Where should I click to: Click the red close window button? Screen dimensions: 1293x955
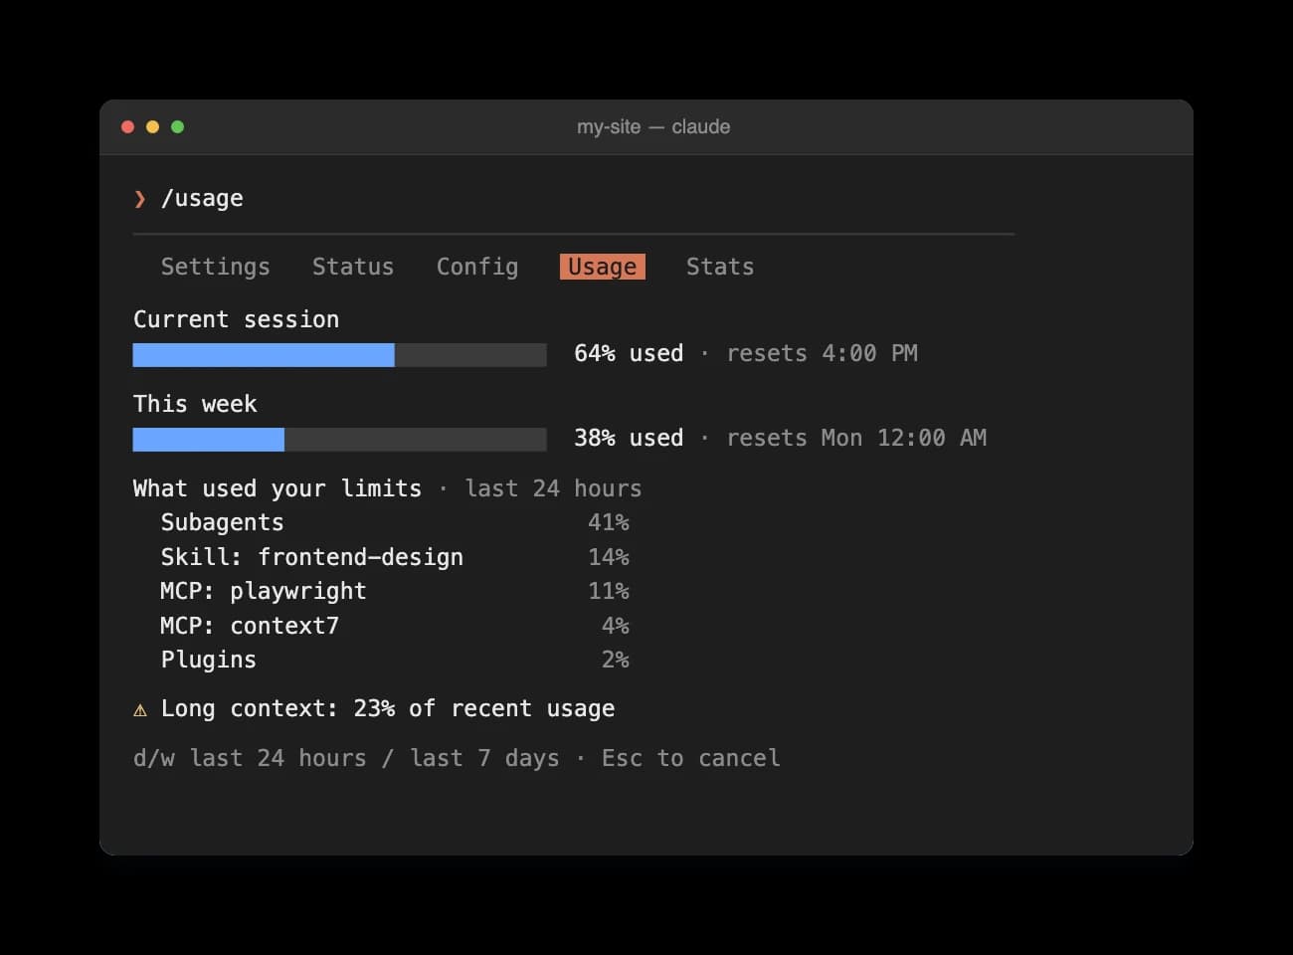coord(127,126)
